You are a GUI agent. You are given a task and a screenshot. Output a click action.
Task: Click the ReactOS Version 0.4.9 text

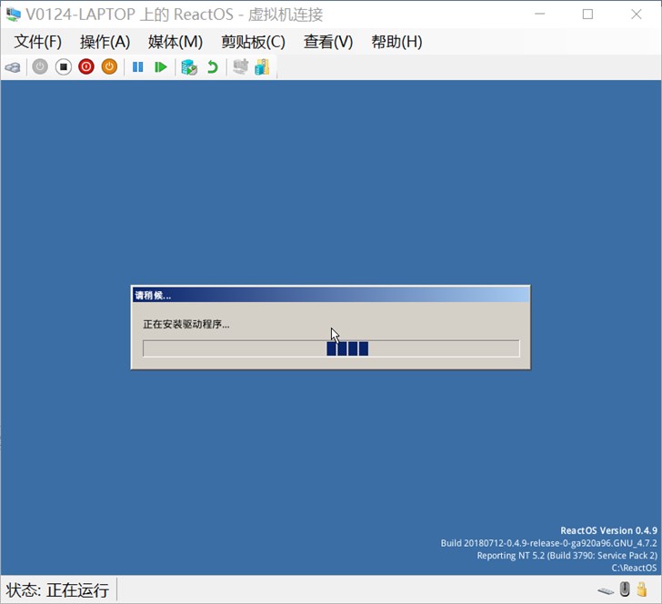tap(609, 530)
